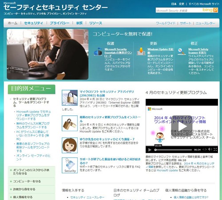Mute the video using speaker icon

tap(210, 149)
